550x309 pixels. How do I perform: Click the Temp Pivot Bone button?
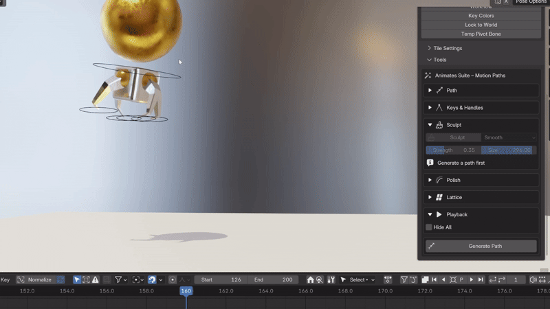(x=481, y=34)
